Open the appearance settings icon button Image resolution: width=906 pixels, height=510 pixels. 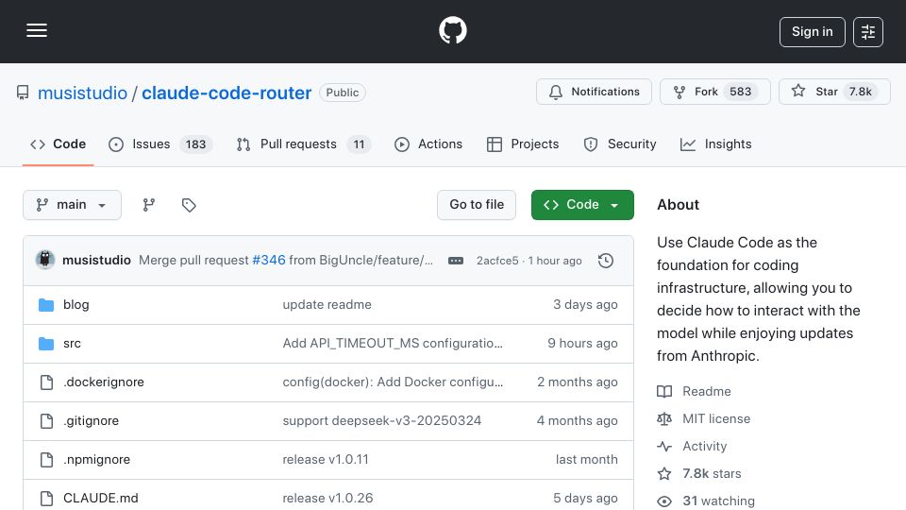(868, 32)
